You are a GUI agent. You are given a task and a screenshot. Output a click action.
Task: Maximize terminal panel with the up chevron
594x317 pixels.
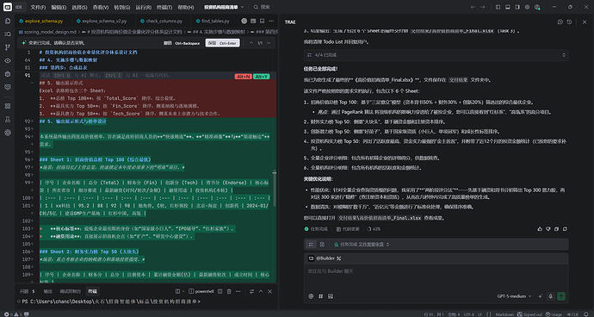(x=261, y=291)
